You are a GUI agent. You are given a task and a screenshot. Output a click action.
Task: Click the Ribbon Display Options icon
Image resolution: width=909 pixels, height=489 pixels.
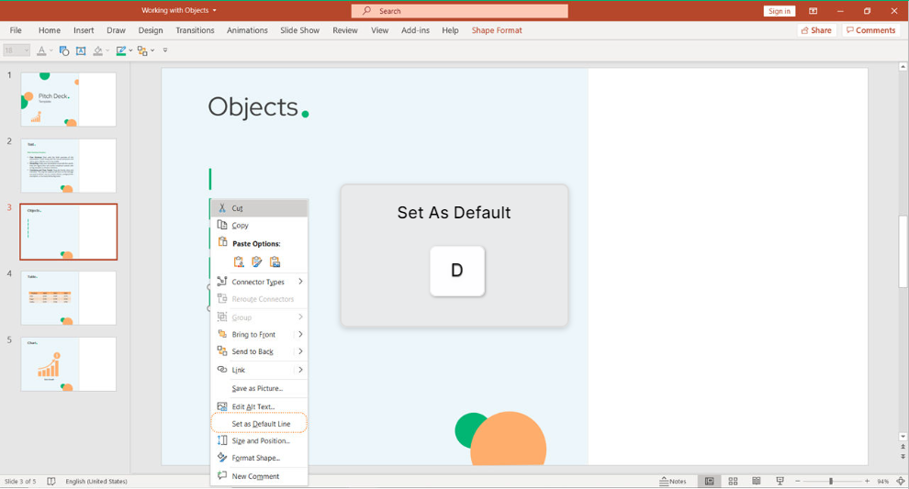[814, 11]
